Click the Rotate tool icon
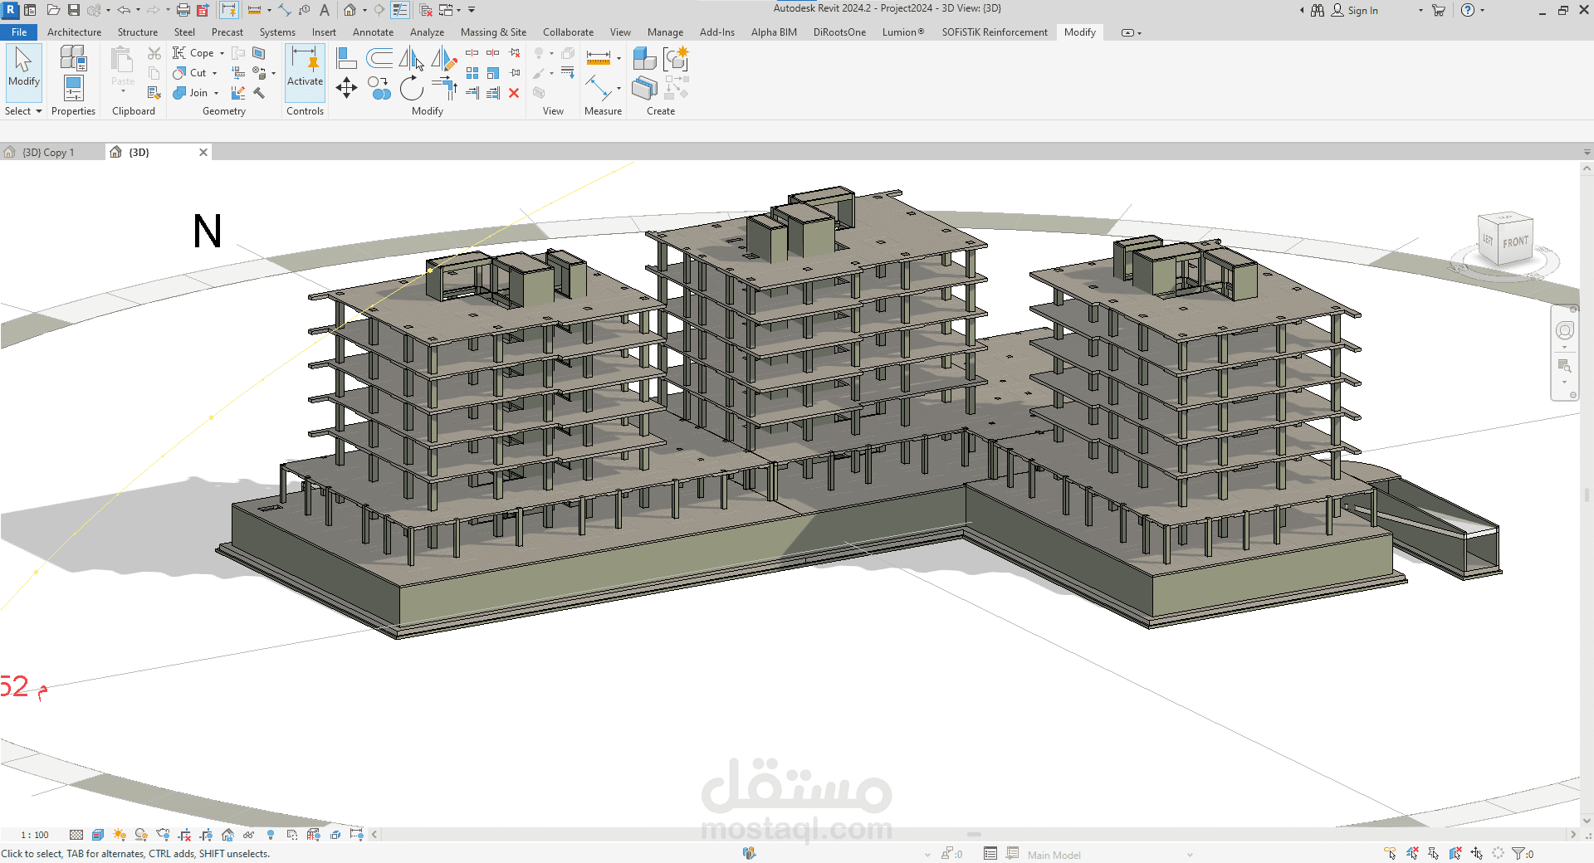This screenshot has height=863, width=1594. coord(412,88)
